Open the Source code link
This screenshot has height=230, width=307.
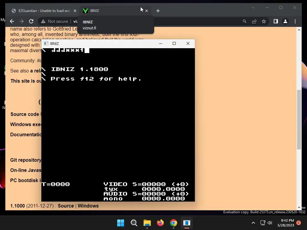coord(25,114)
